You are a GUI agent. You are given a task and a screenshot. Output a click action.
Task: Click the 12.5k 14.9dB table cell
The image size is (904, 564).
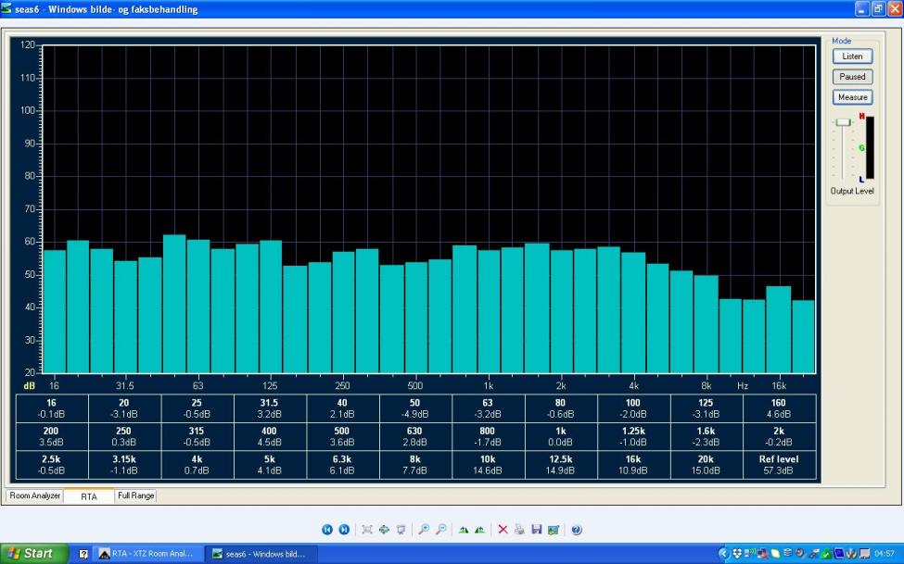tap(560, 465)
